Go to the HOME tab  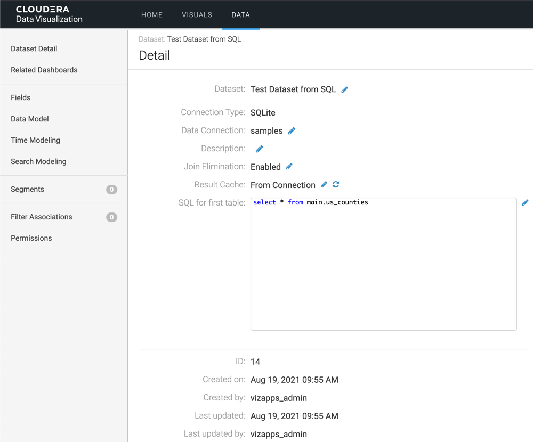tap(152, 15)
